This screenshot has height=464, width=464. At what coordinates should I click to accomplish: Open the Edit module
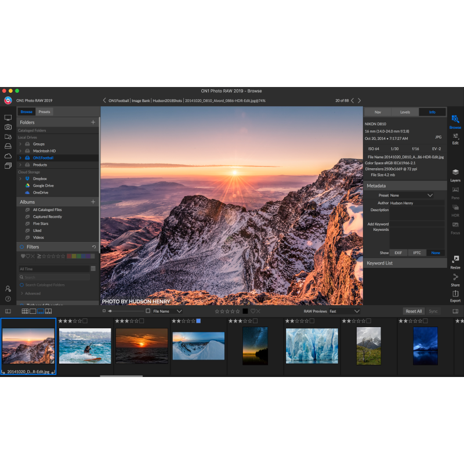(455, 137)
